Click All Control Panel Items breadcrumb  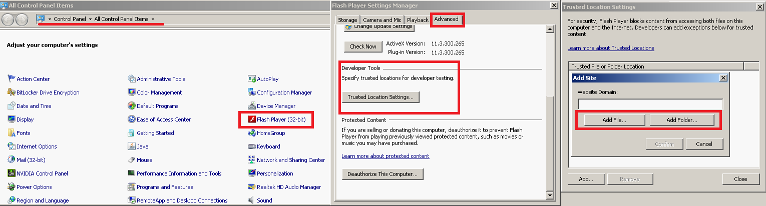point(121,19)
